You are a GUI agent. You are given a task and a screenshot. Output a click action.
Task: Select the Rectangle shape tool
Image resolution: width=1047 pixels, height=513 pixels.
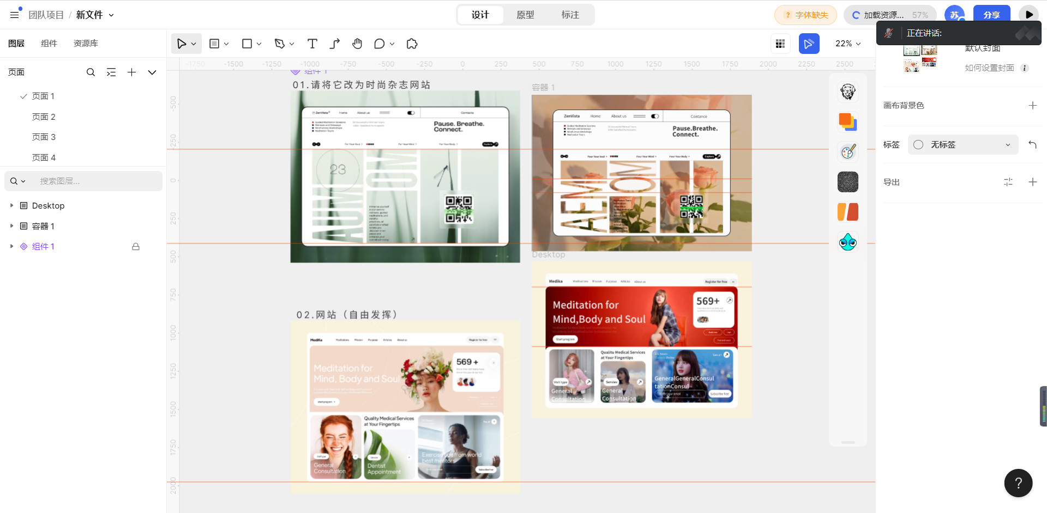point(247,44)
